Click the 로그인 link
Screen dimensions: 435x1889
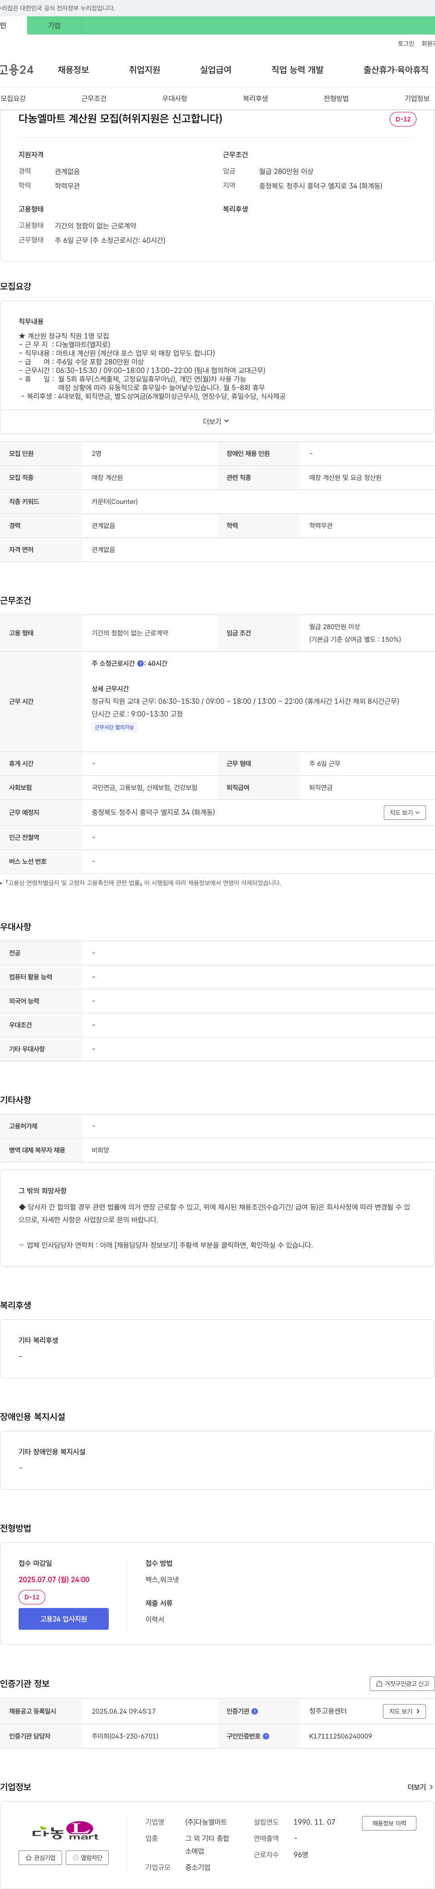(406, 44)
